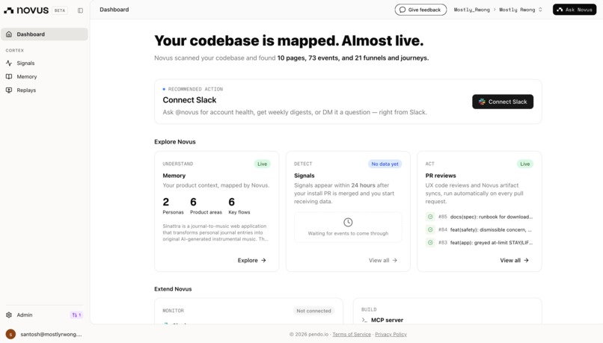Viewport: 603px width, 343px height.
Task: Click the 6 Key flows stat
Action: click(x=239, y=206)
